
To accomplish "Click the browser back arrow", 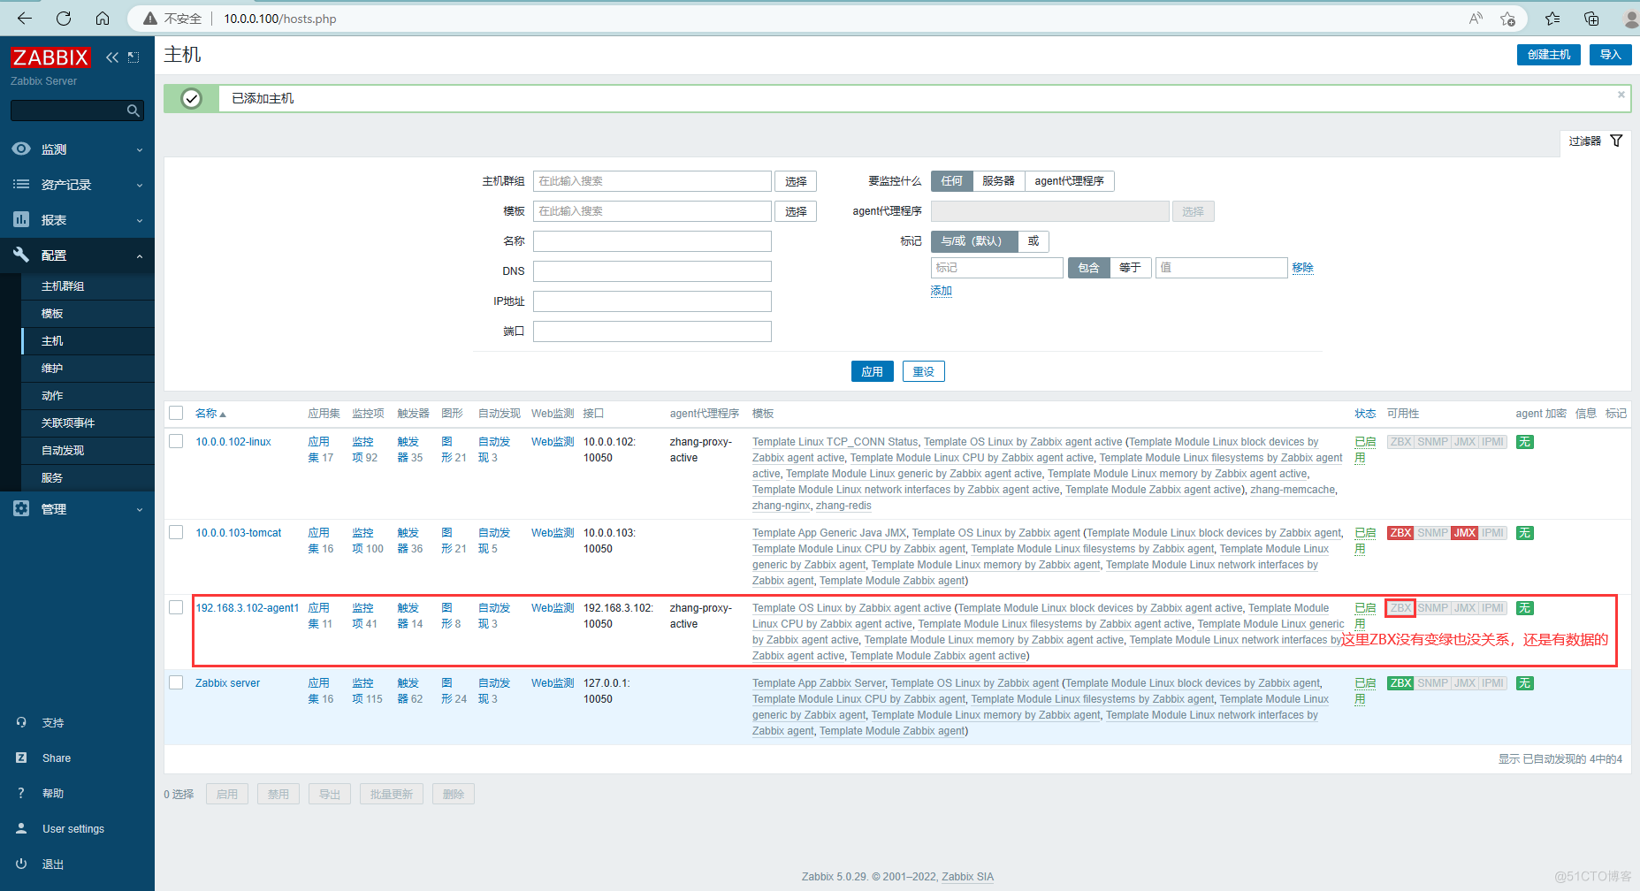I will (25, 19).
